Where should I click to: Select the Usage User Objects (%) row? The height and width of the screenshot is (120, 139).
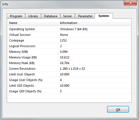[x=69, y=80]
